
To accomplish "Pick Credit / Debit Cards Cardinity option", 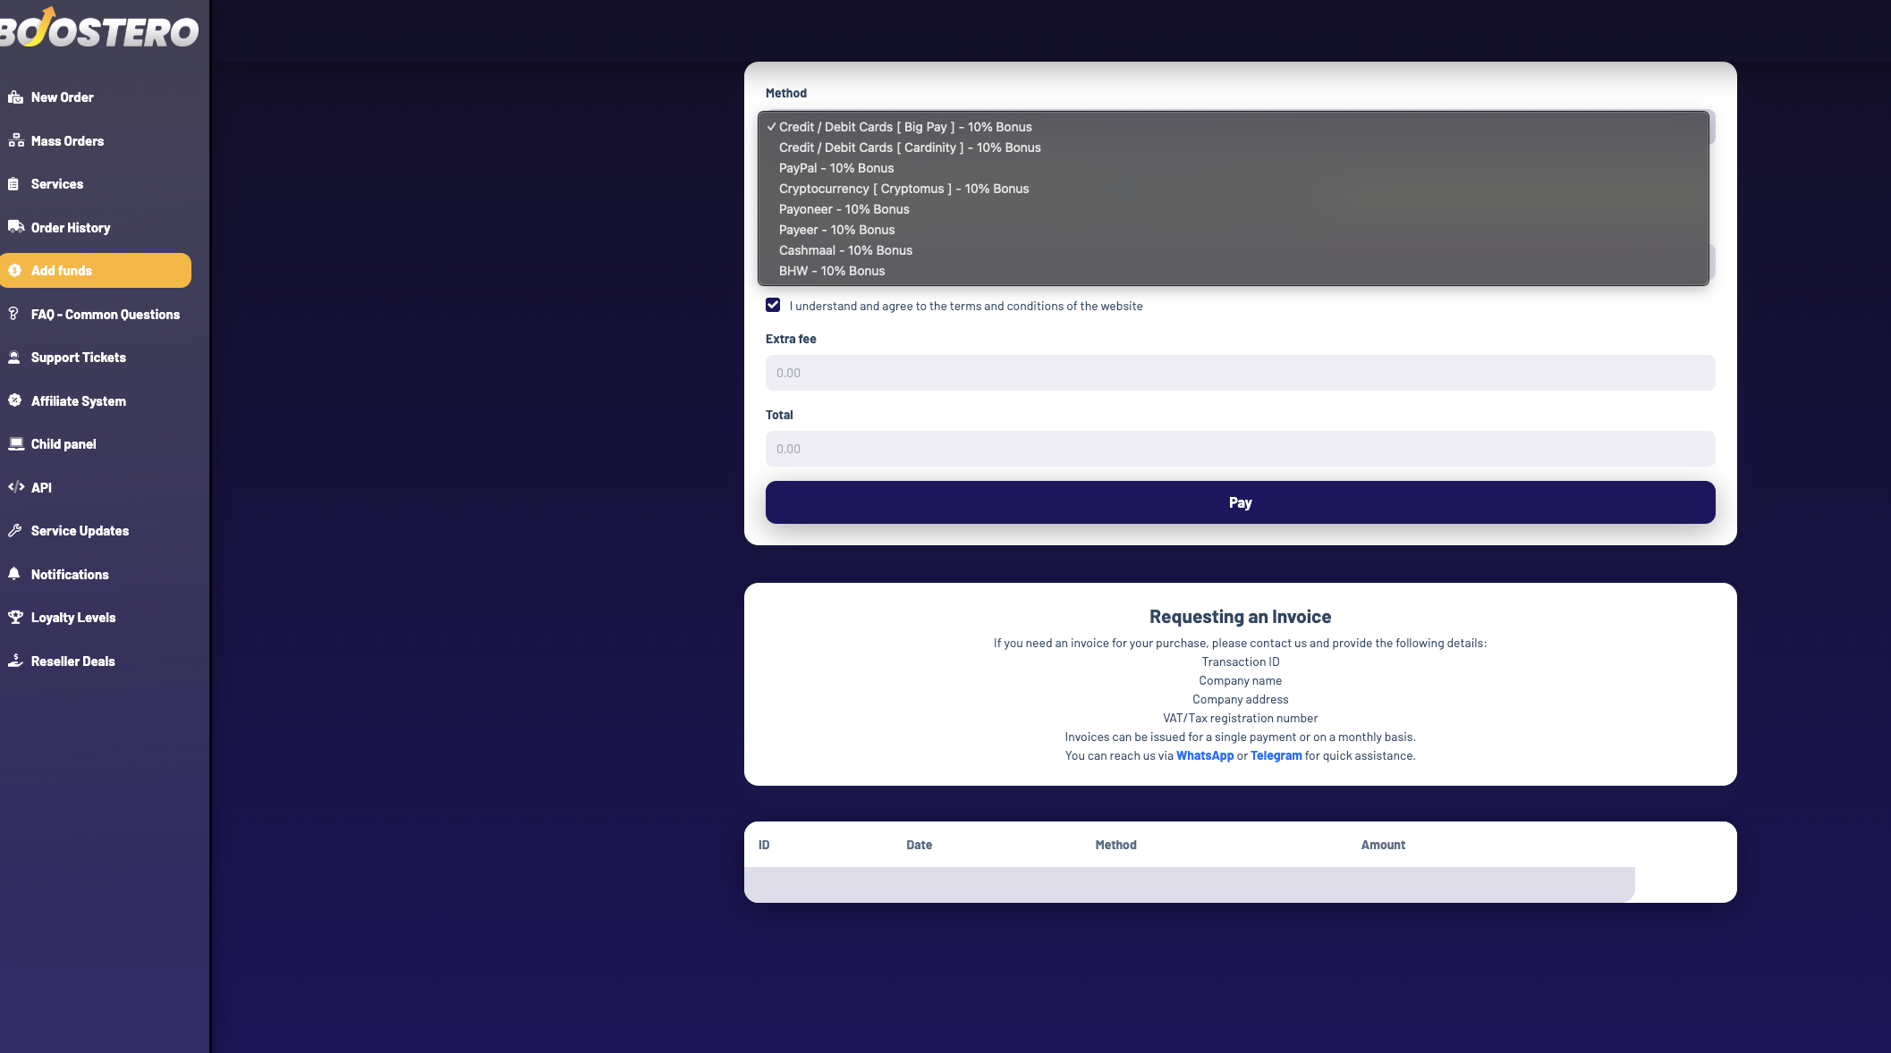I will (x=909, y=147).
